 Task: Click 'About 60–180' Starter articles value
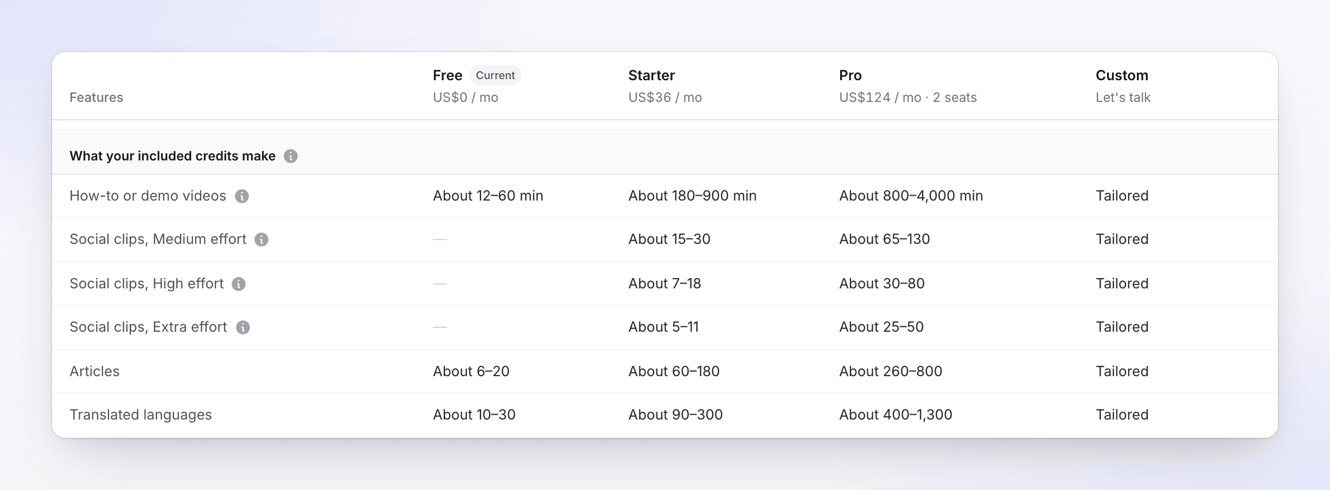tap(674, 371)
